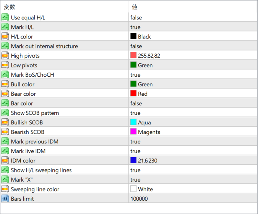This screenshot has height=214, width=258.
Task: Edit the Bars limit value 100000
Action: click(x=139, y=199)
